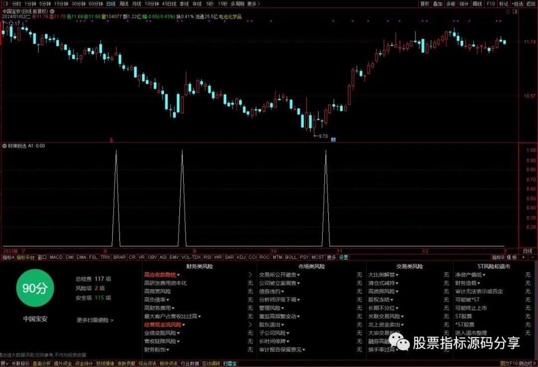Switch to 周线 weekly chart
This screenshot has width=538, height=367.
tap(124, 4)
